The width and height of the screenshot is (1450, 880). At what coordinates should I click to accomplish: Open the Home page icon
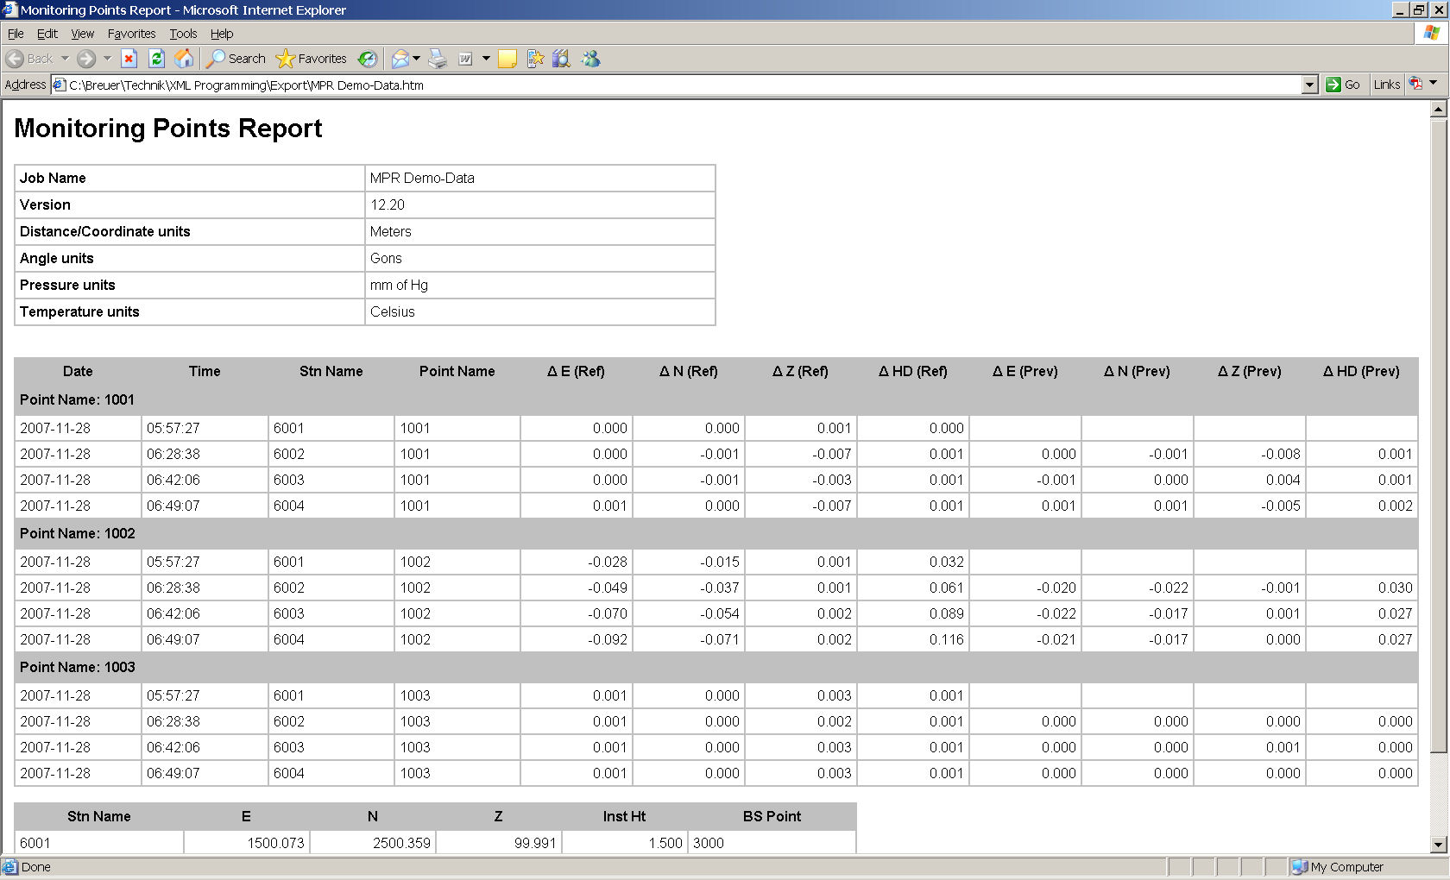coord(184,59)
